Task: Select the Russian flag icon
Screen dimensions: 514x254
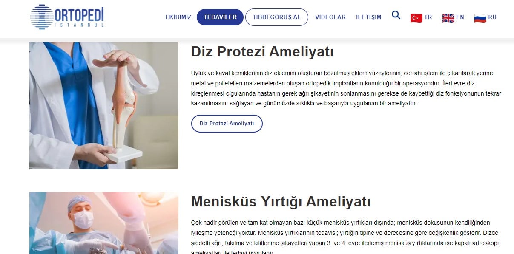Action: (480, 17)
